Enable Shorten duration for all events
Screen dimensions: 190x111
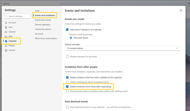[x=67, y=57]
